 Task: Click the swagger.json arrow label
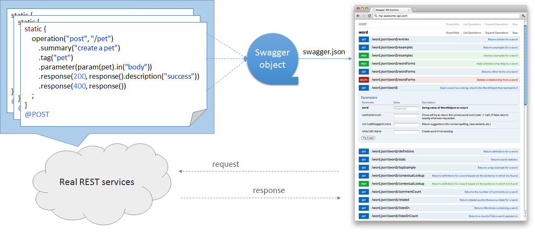click(x=324, y=52)
